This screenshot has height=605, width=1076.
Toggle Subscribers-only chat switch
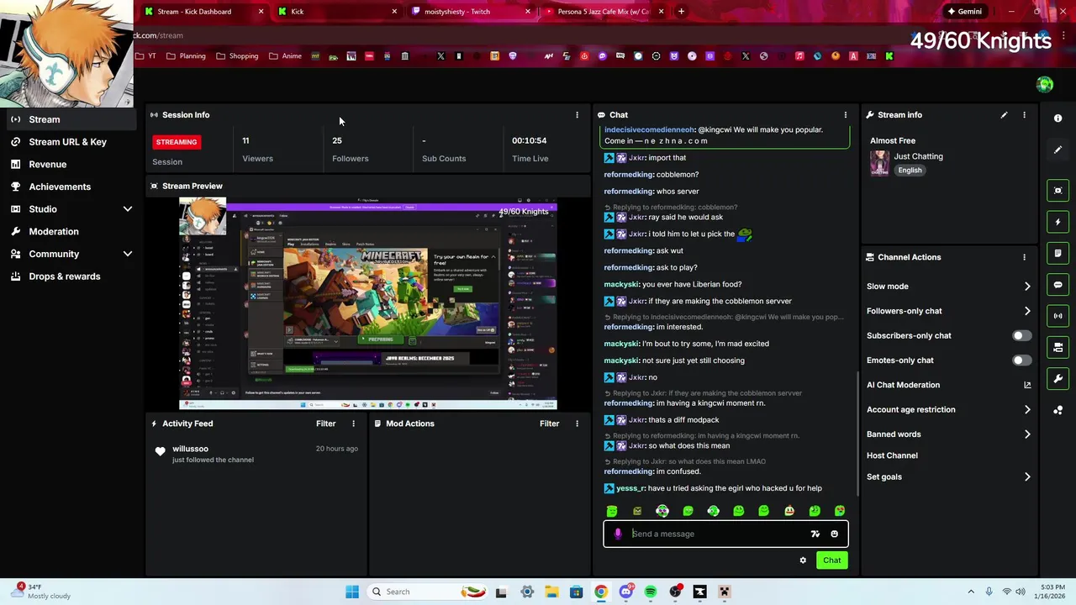click(x=1021, y=335)
